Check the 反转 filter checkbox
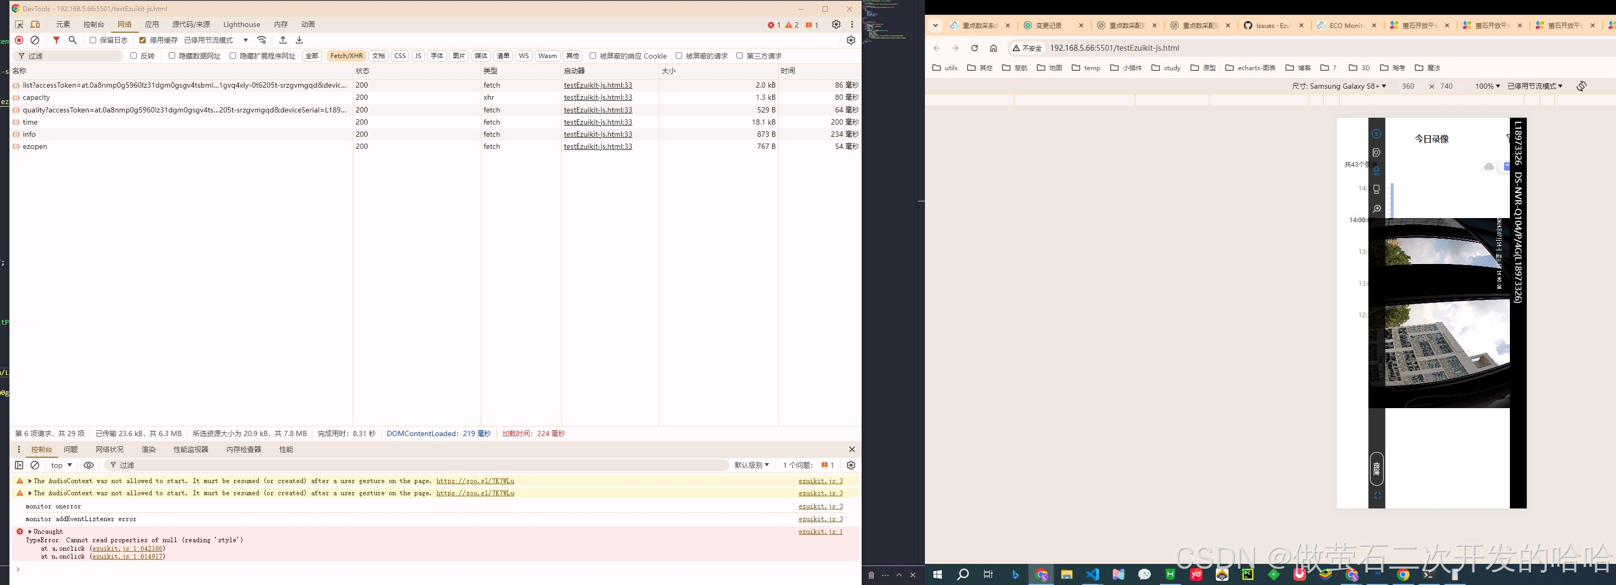This screenshot has width=1616, height=585. 134,56
